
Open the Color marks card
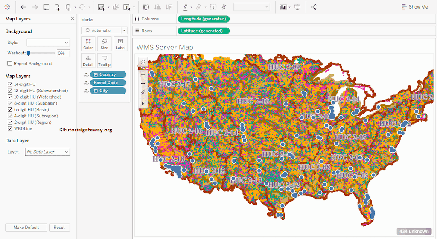click(x=88, y=44)
